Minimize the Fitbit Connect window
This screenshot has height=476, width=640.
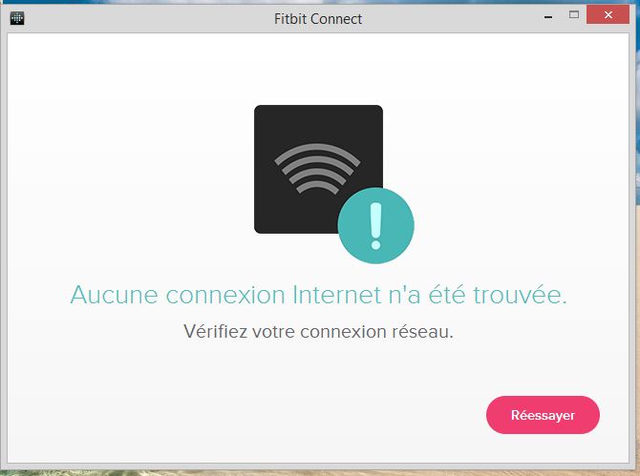coord(548,17)
